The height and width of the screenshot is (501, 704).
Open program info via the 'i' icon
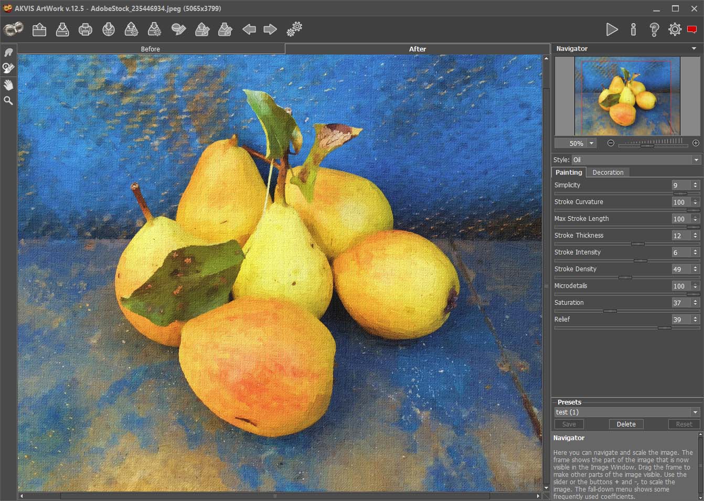633,29
